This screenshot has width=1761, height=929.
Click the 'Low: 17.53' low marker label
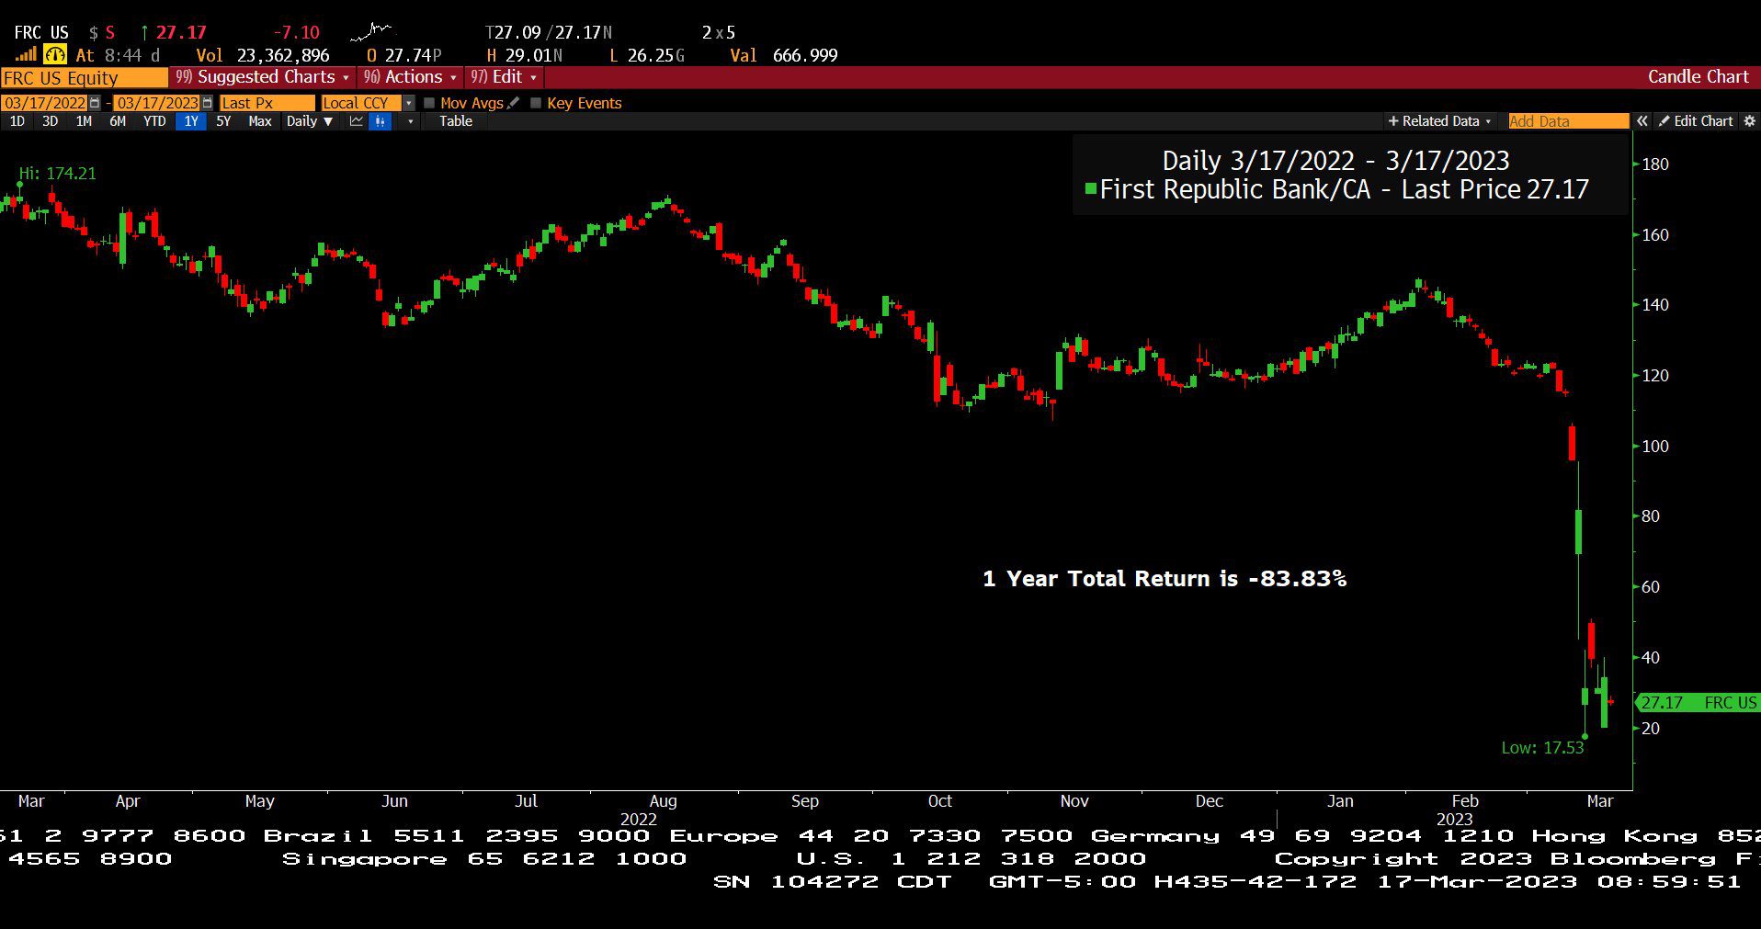[x=1543, y=748]
